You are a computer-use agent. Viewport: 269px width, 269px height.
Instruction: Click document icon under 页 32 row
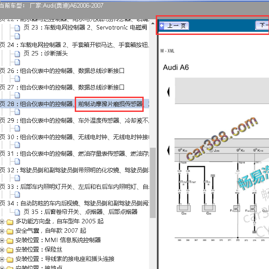17,178
